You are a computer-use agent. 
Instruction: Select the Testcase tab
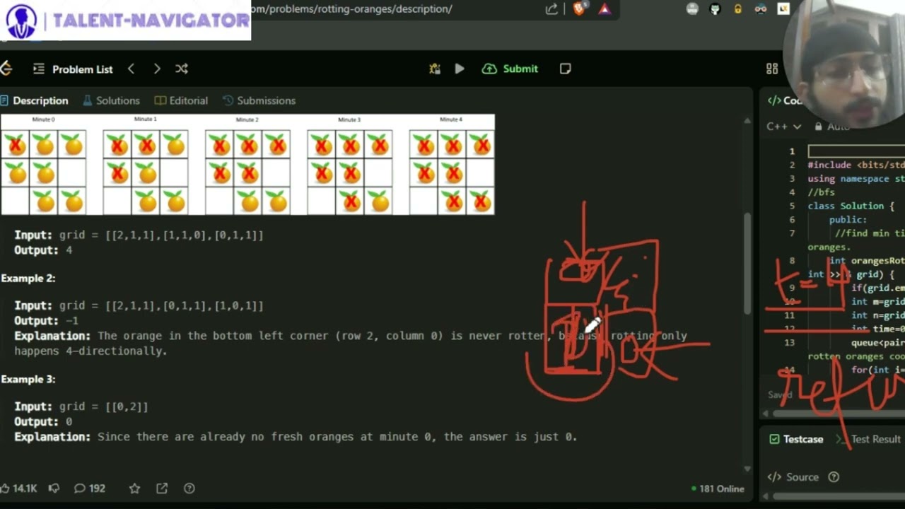(x=796, y=439)
